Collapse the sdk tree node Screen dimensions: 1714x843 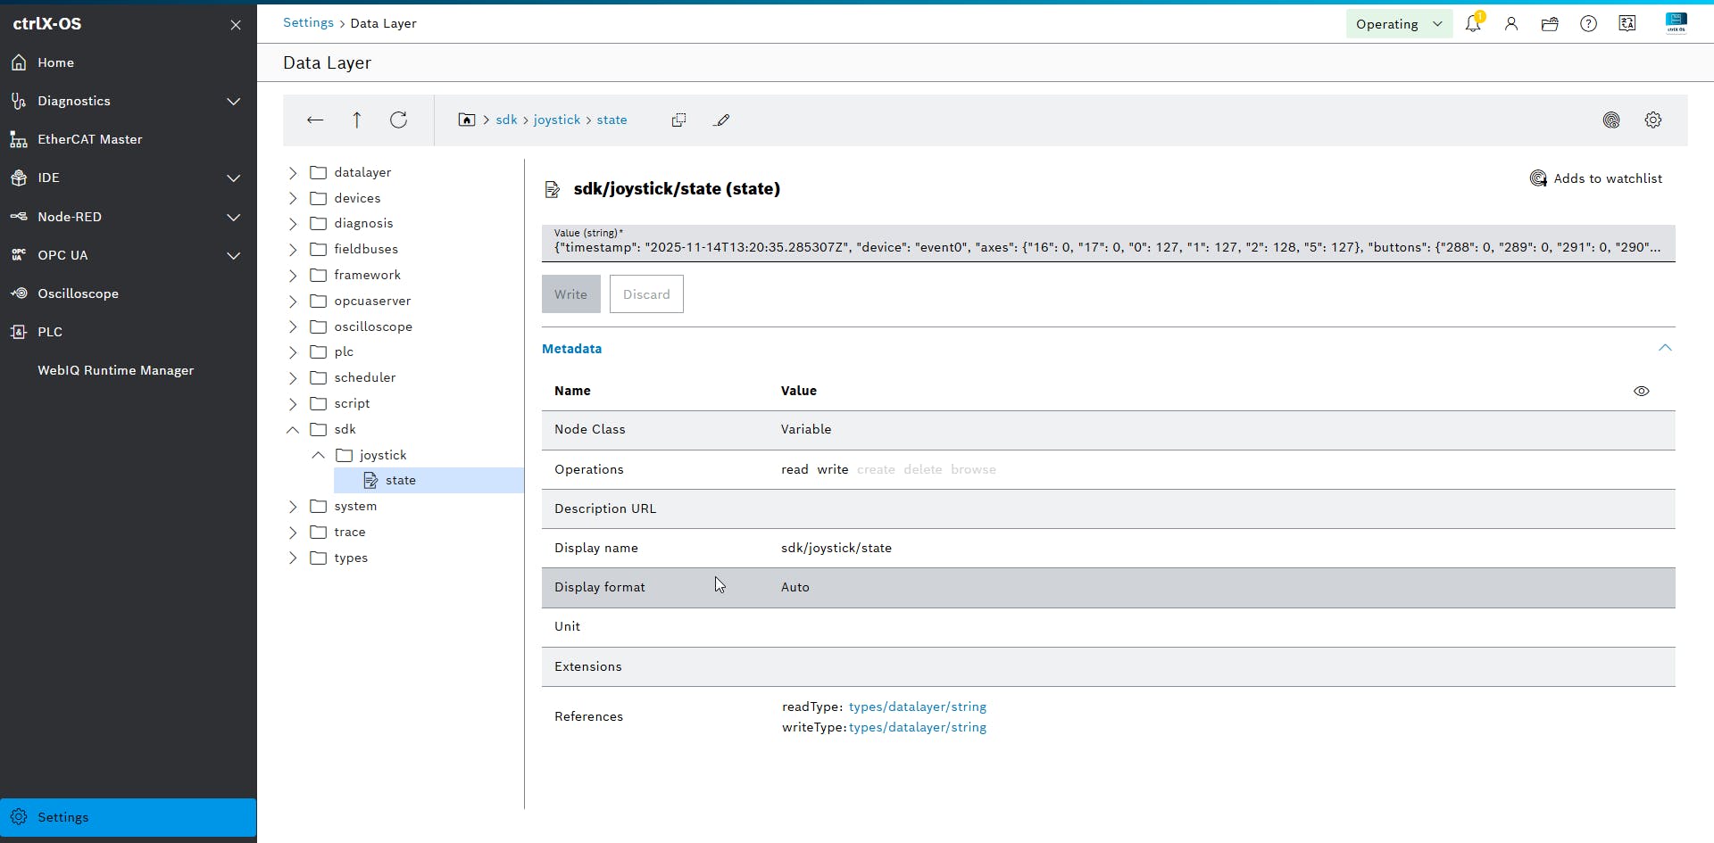tap(293, 429)
